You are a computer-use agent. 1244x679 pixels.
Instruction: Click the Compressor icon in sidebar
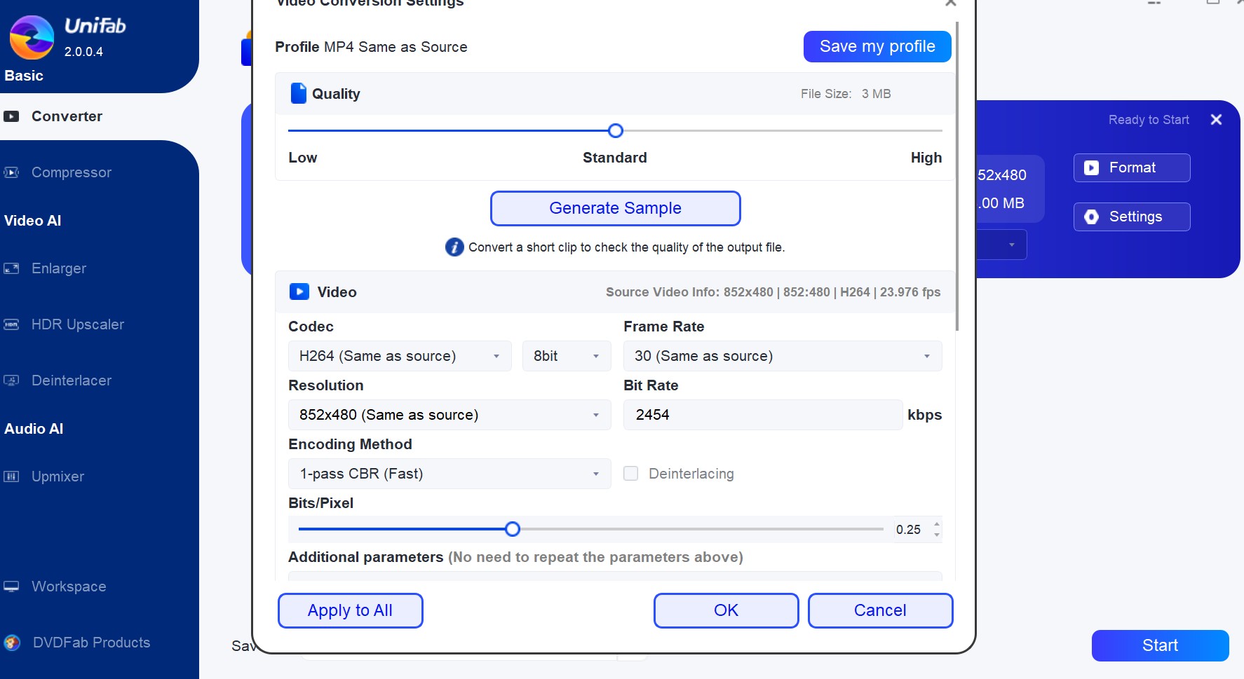tap(11, 172)
